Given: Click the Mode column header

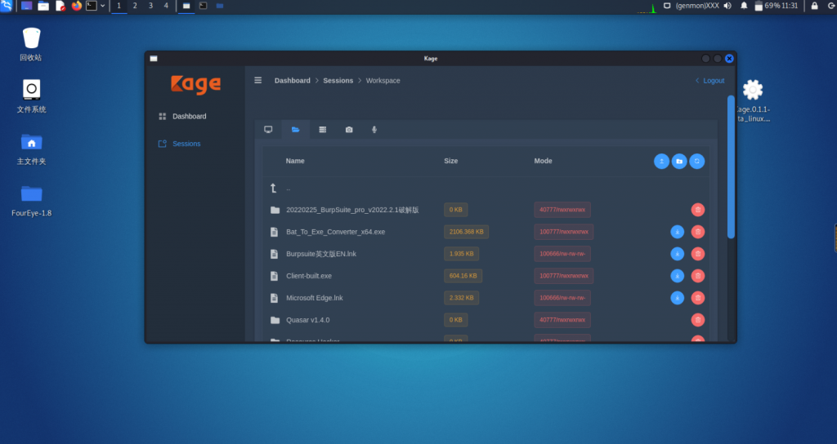Looking at the screenshot, I should tap(543, 161).
